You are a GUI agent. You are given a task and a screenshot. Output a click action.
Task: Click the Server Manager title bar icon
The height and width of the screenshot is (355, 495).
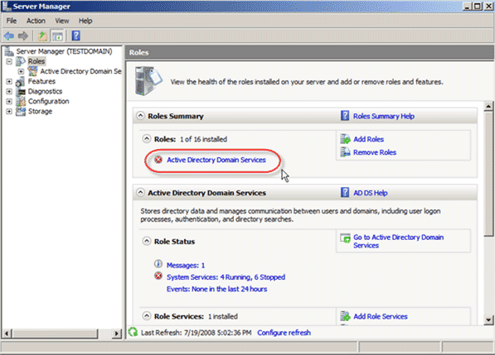[7, 6]
